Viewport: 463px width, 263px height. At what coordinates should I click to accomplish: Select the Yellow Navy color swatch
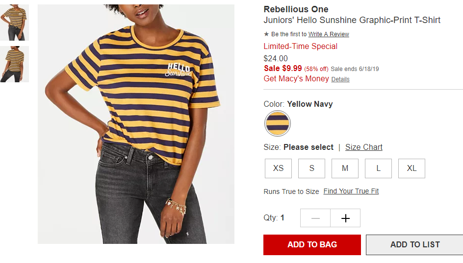click(x=277, y=123)
